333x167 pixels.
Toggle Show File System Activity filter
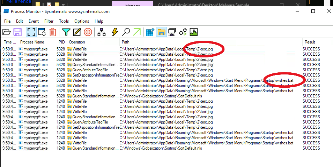(x=161, y=32)
